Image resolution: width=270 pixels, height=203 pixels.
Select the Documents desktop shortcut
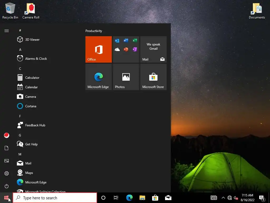tap(257, 11)
